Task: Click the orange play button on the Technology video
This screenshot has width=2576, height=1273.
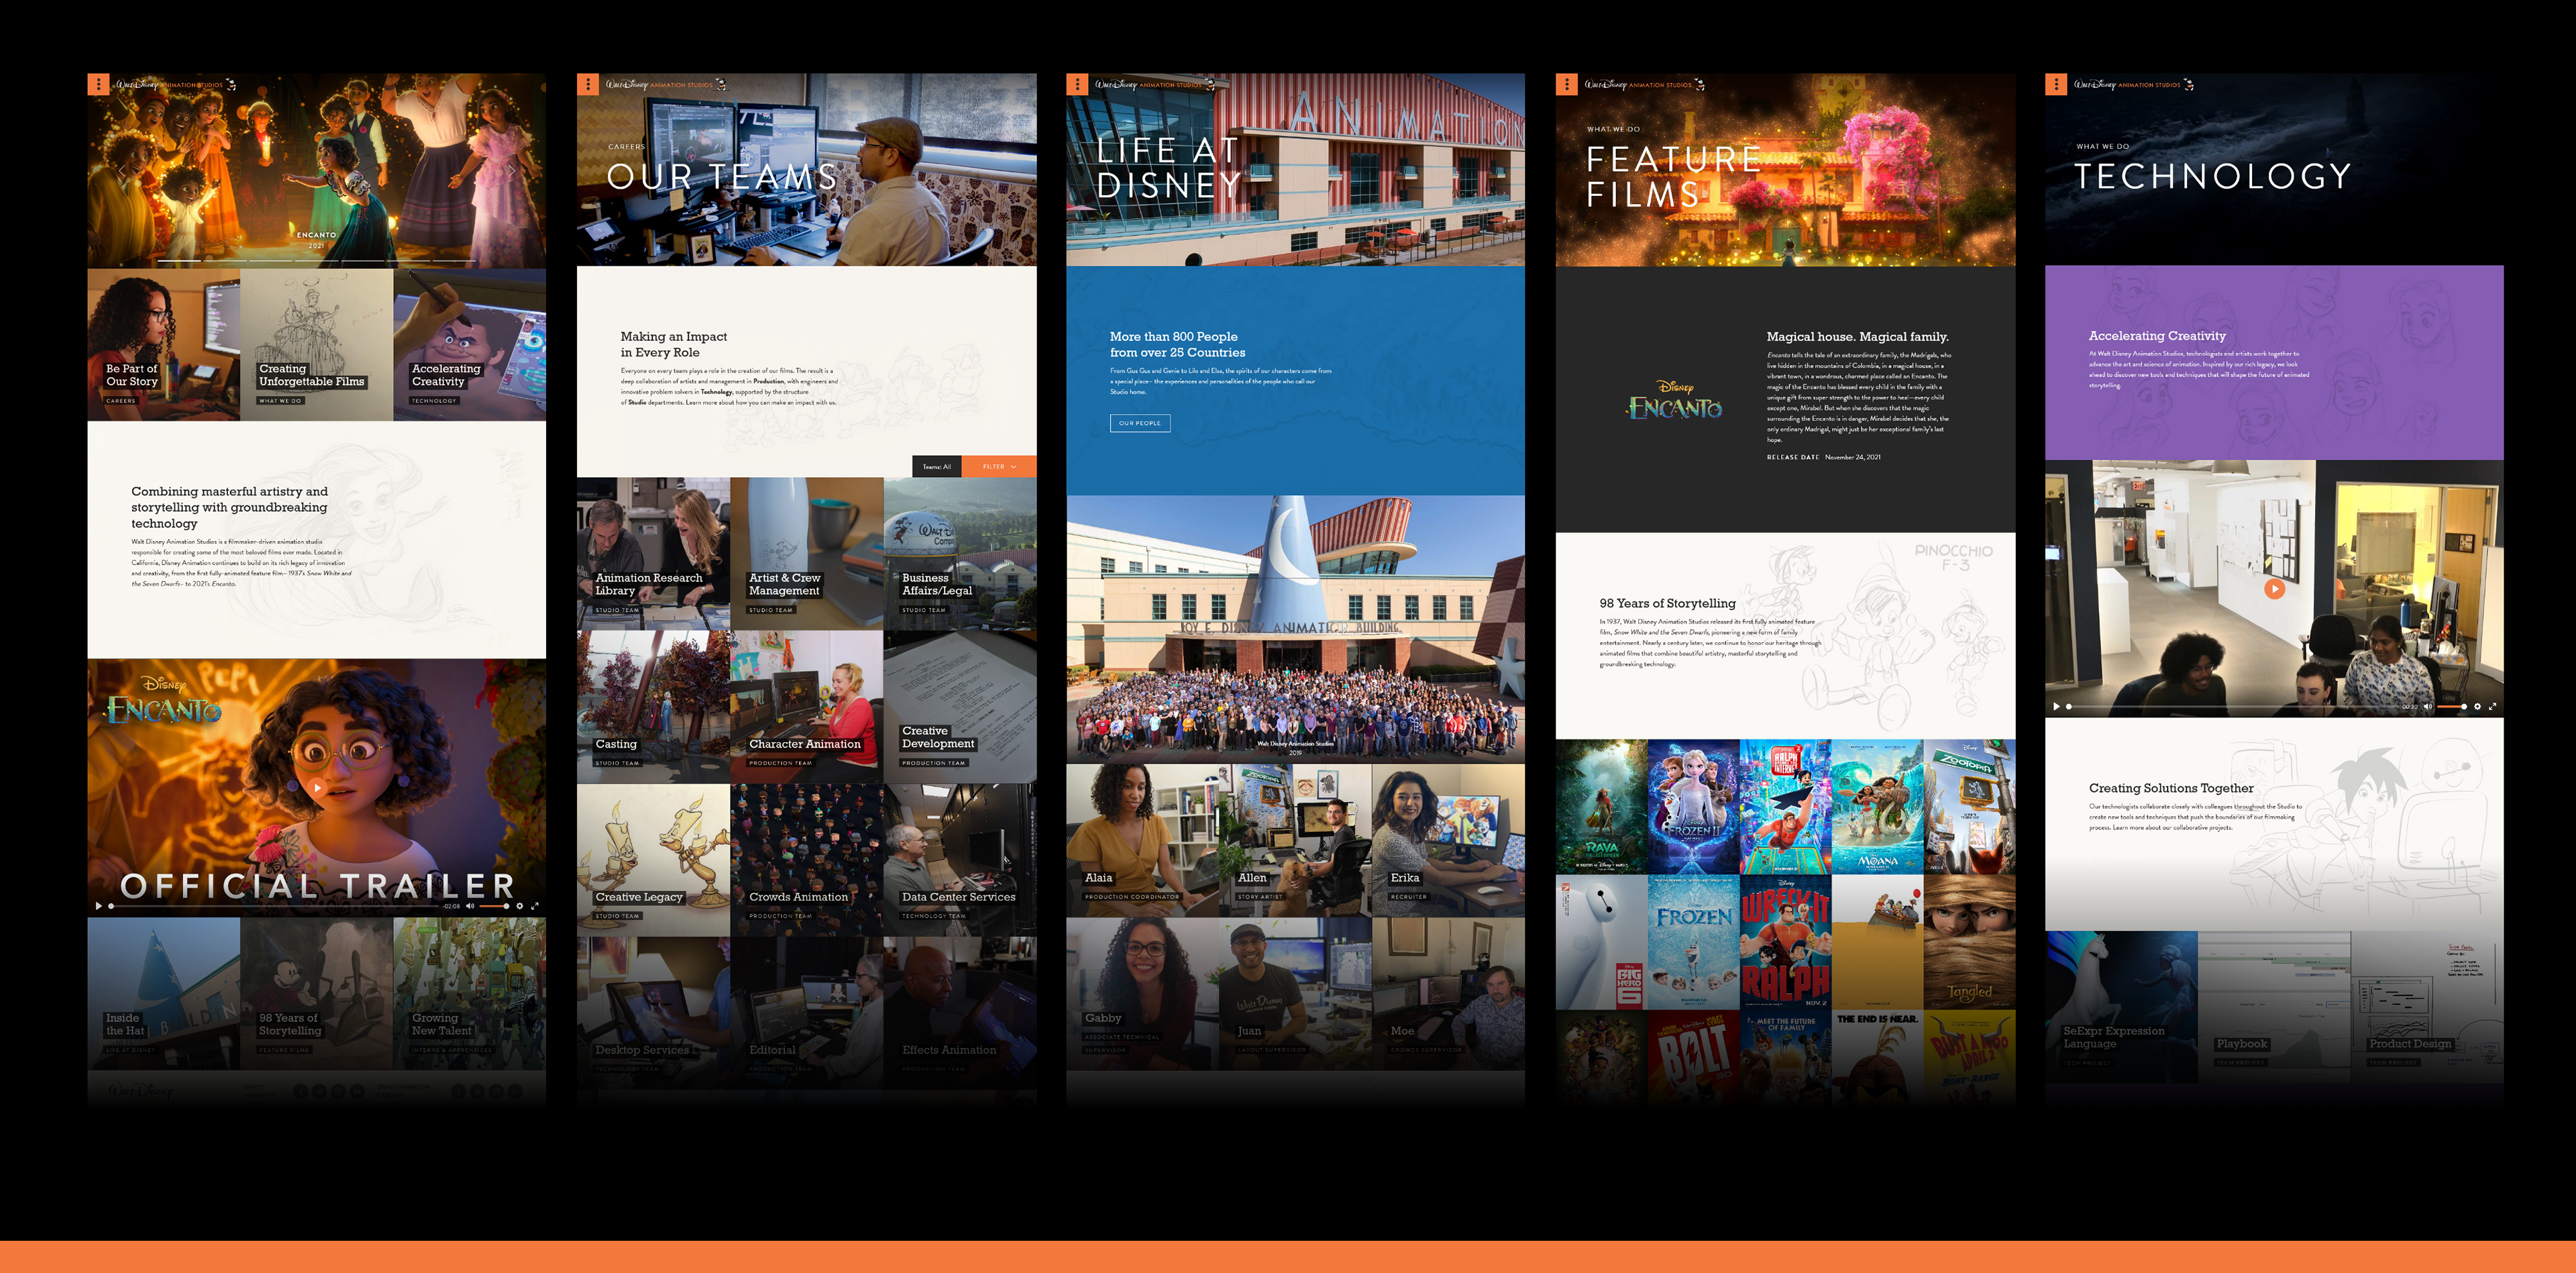Action: click(x=2275, y=589)
